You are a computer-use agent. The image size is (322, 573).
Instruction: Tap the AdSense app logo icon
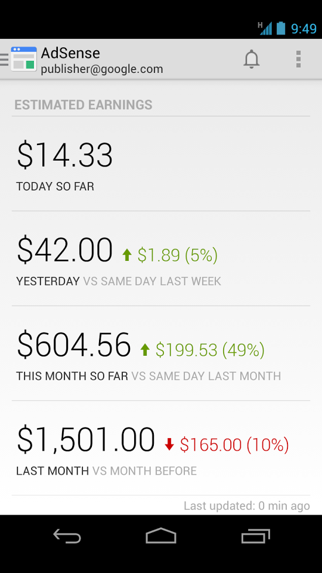point(24,59)
